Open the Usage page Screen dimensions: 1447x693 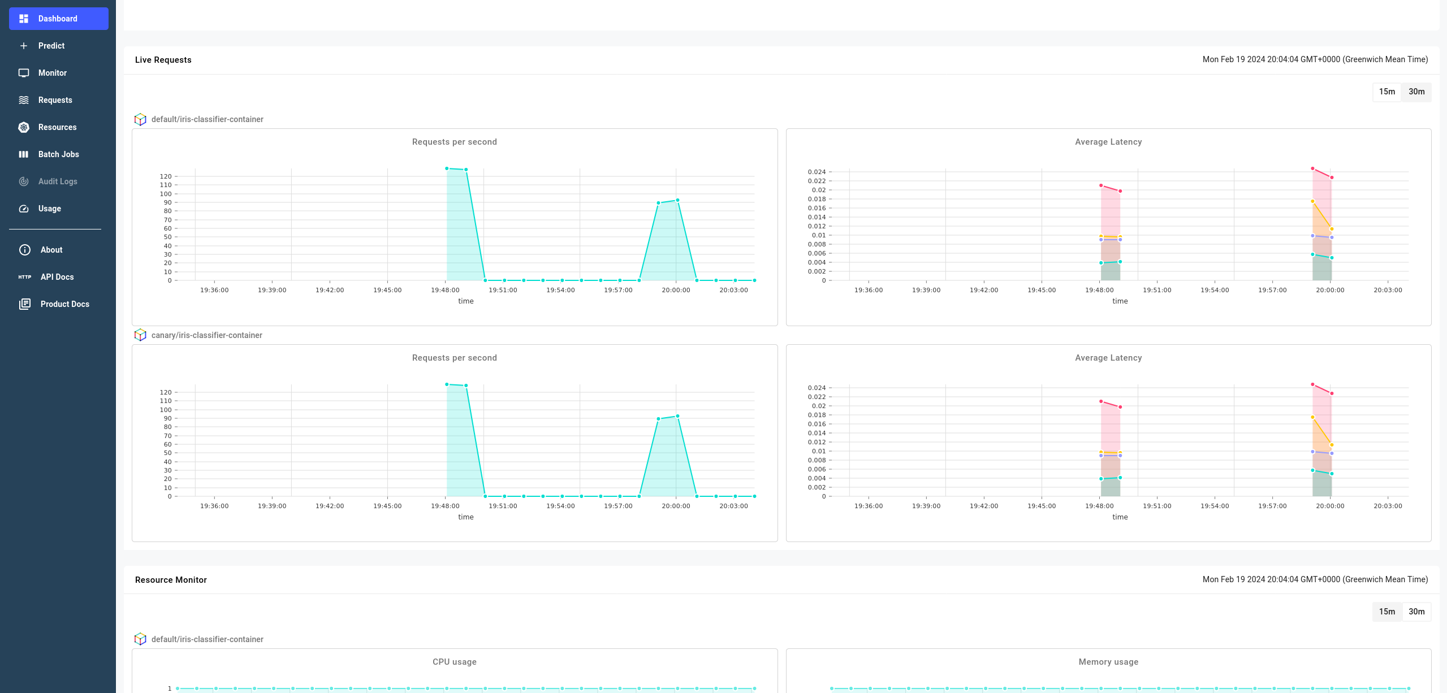coord(59,209)
